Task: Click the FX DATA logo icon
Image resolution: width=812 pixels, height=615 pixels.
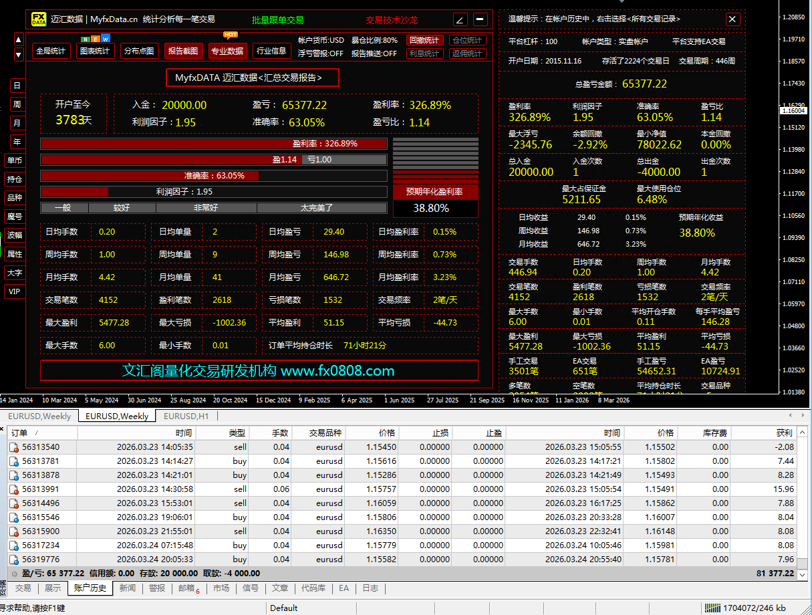Action: pyautogui.click(x=39, y=19)
